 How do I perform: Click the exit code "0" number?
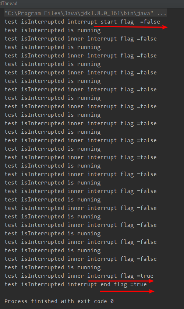pyautogui.click(x=112, y=301)
